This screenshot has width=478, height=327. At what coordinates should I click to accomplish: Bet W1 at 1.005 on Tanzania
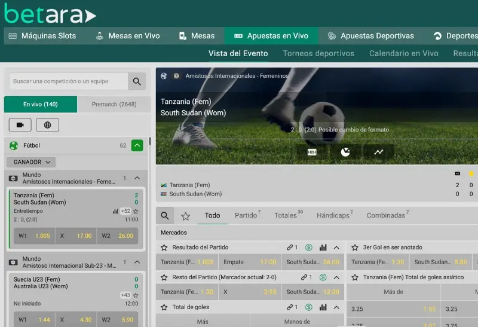[x=34, y=236]
